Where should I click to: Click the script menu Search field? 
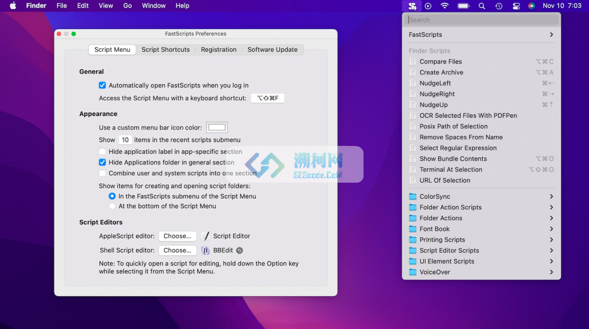click(x=481, y=20)
